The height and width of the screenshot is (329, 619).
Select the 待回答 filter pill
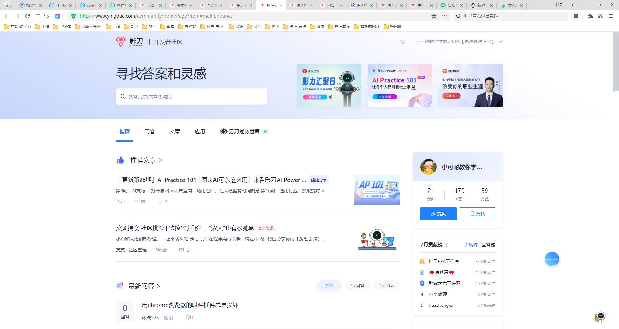(x=358, y=286)
